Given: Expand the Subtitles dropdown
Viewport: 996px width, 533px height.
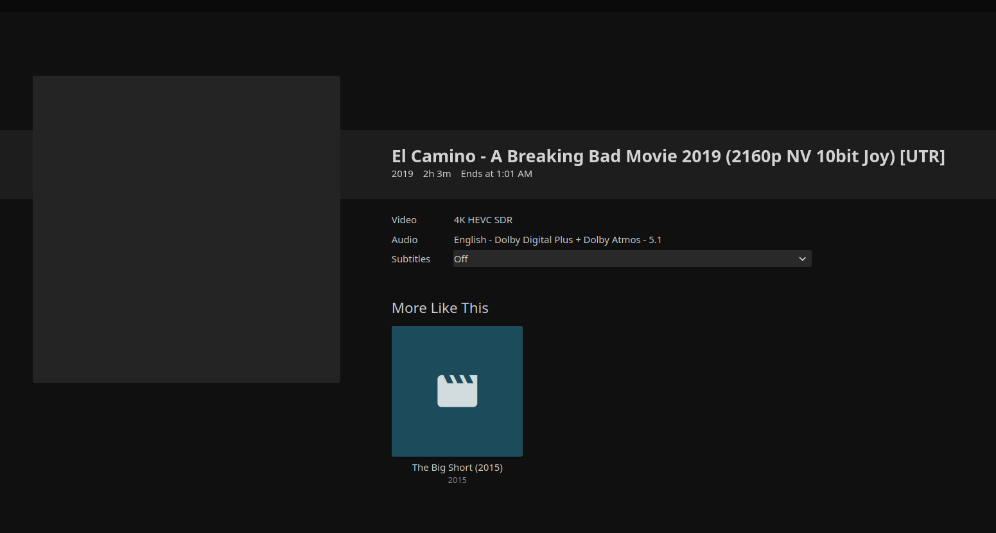Looking at the screenshot, I should click(632, 258).
